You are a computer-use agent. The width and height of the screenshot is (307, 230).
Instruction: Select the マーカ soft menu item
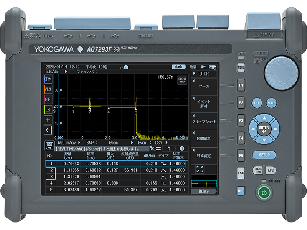(204, 87)
